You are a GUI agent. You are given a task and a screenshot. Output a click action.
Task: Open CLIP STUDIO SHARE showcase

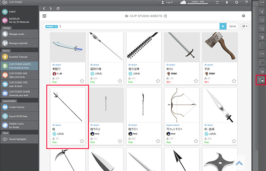coord(19,93)
